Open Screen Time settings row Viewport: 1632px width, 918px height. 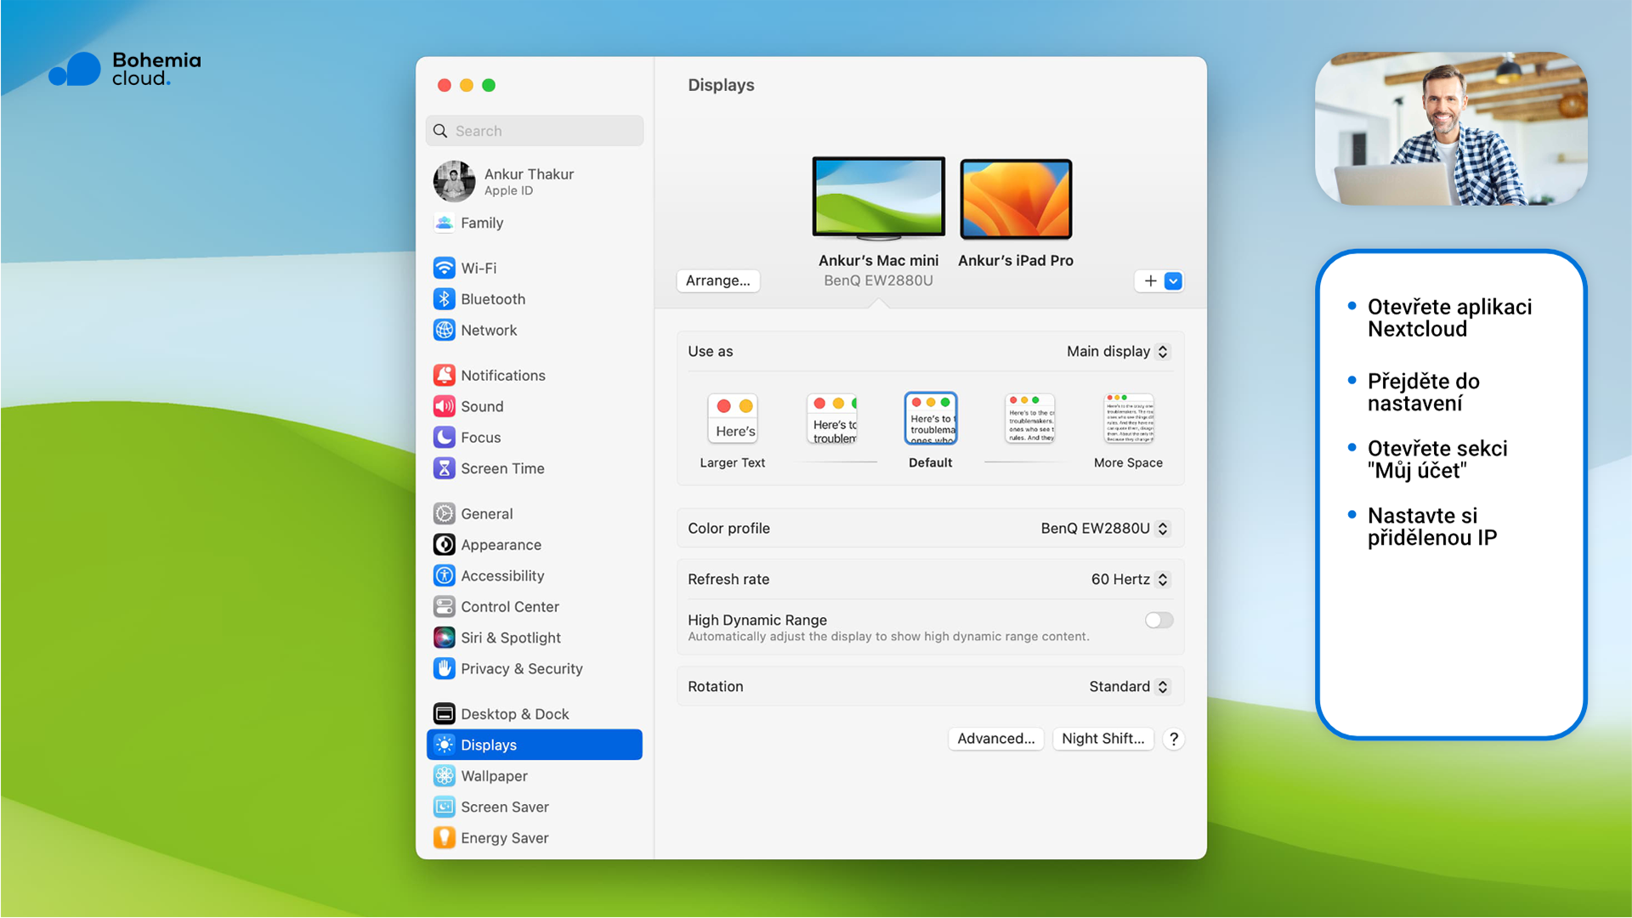(535, 468)
